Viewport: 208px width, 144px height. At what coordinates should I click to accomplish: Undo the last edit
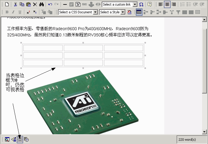tap(50, 4)
